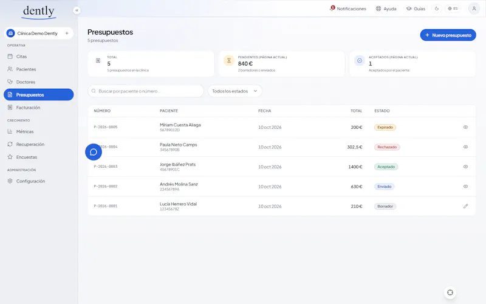Screen dimensions: 486x304
Task: Click the 840 € pending amount
Action: (245, 64)
